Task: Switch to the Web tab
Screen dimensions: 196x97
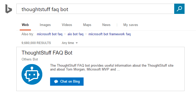Action: coord(25,25)
